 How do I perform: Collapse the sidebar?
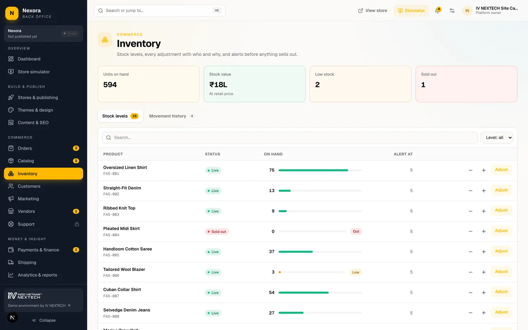[x=44, y=321]
